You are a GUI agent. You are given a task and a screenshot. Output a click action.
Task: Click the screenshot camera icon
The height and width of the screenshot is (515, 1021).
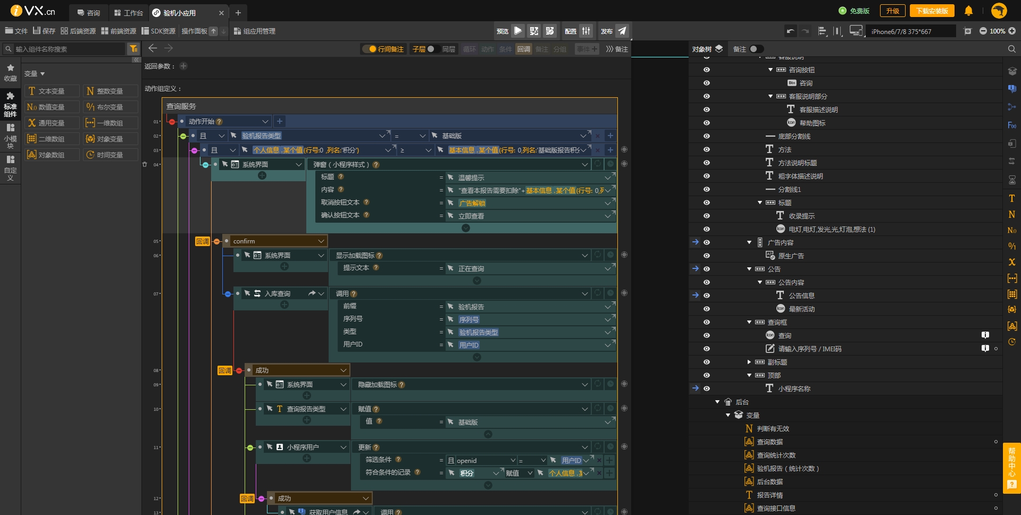(968, 31)
